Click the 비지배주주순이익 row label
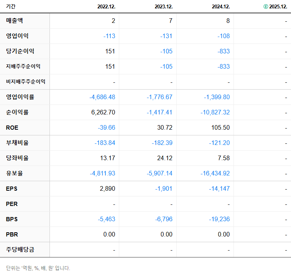The width and height of the screenshot is (291, 275). [x=26, y=82]
